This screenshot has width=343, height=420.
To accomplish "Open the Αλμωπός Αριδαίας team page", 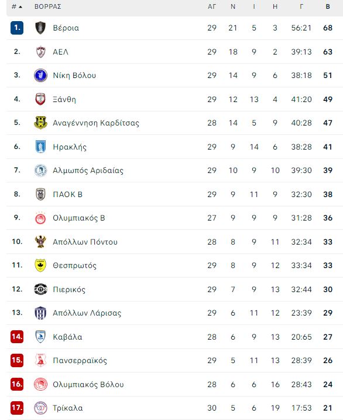I will (x=88, y=170).
